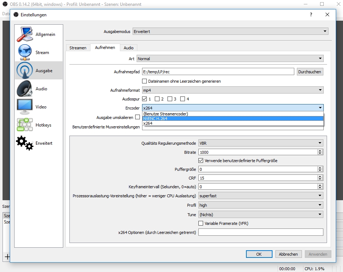Image resolution: width=343 pixels, height=272 pixels.
Task: Click the Ausgabe broadcast icon
Action: 24,71
